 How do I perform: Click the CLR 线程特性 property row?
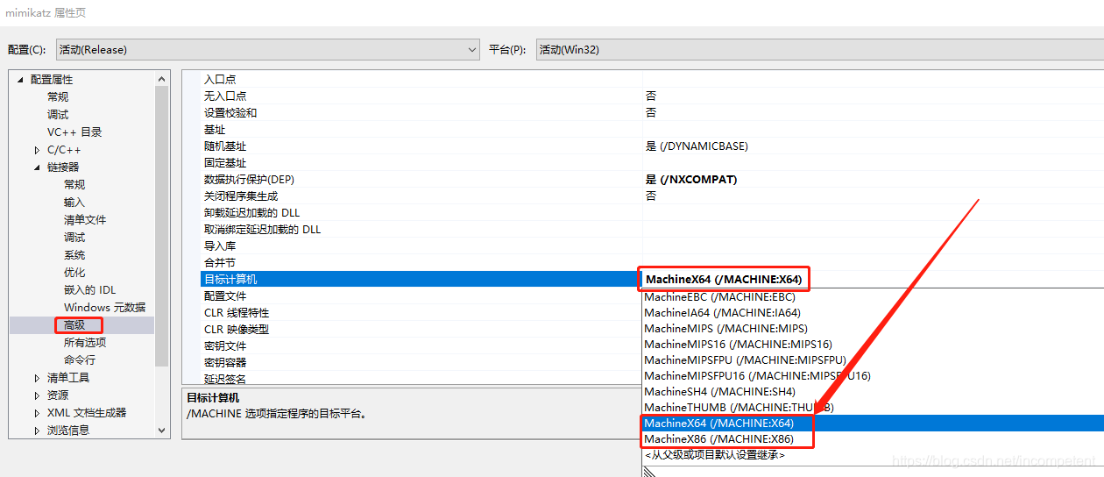(x=421, y=313)
